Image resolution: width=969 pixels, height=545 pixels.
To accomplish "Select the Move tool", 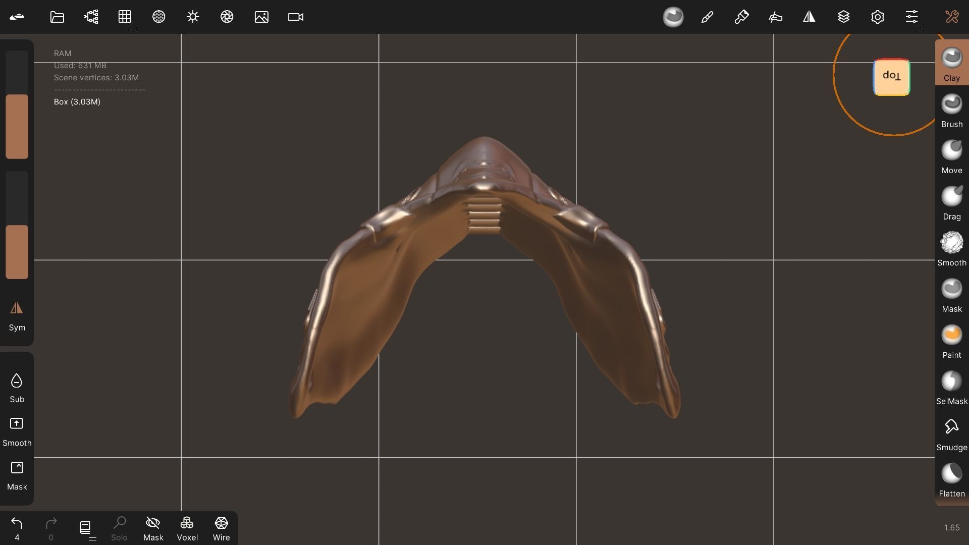I will (952, 157).
